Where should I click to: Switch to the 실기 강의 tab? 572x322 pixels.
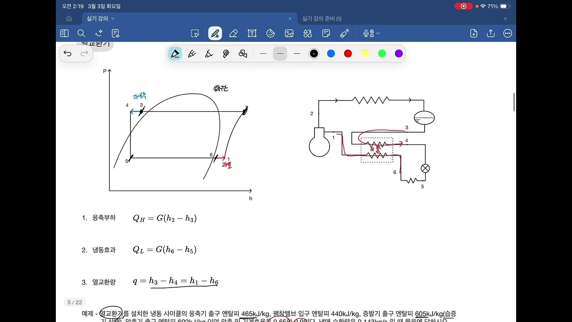pyautogui.click(x=98, y=19)
